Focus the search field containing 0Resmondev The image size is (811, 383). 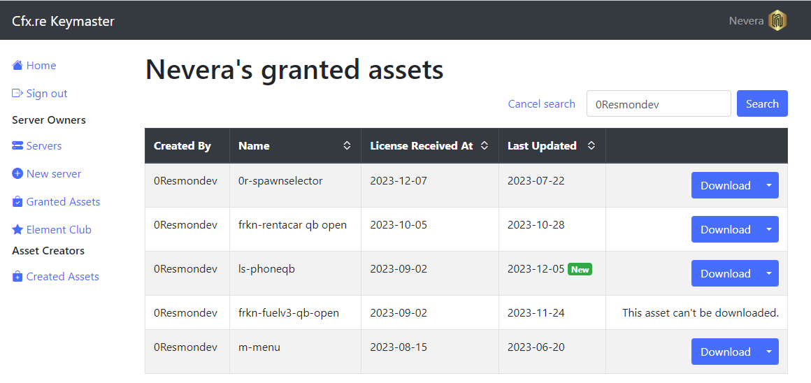point(659,104)
